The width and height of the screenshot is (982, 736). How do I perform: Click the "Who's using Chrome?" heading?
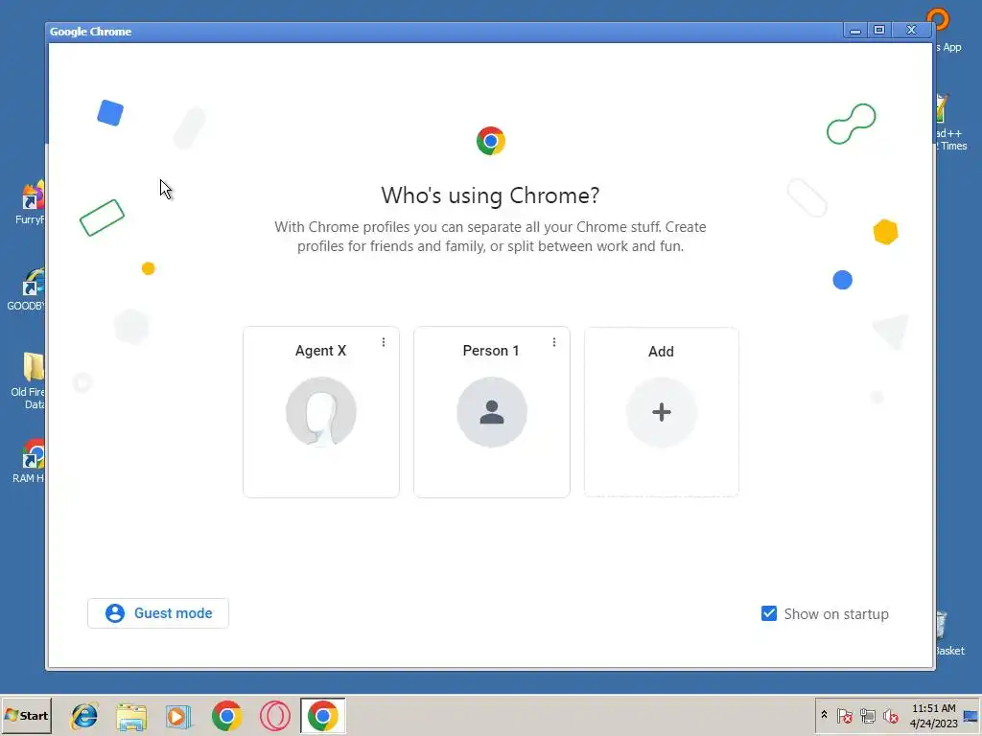(x=490, y=195)
